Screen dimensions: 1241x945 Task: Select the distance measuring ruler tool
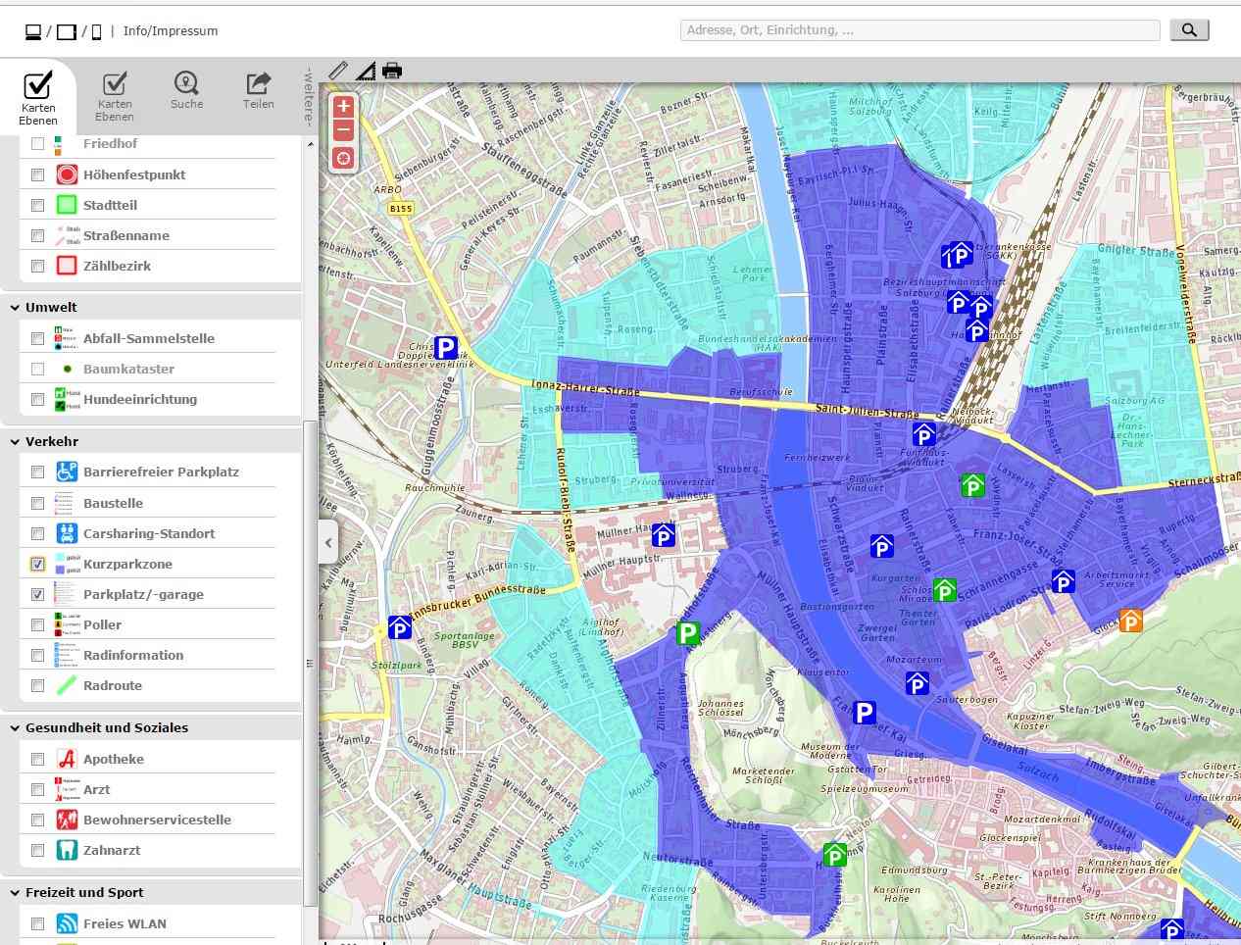(338, 71)
